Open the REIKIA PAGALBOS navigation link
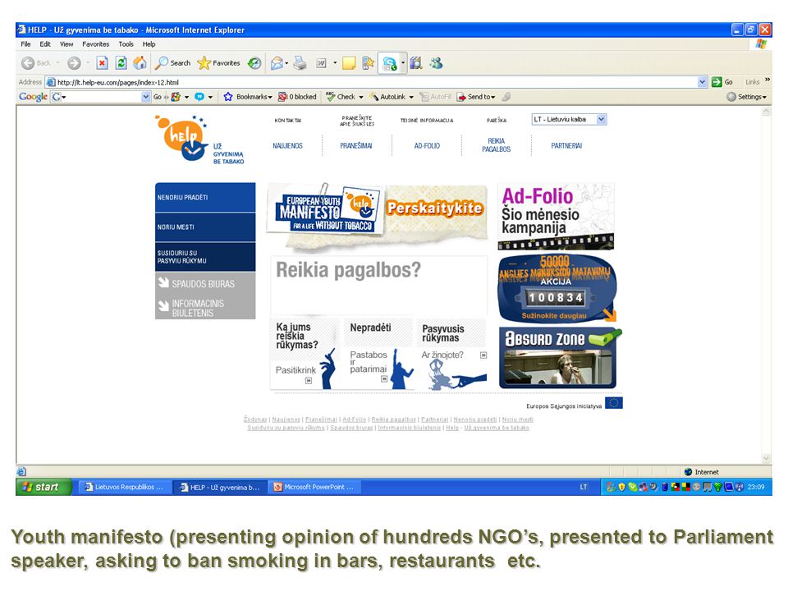 point(496,145)
